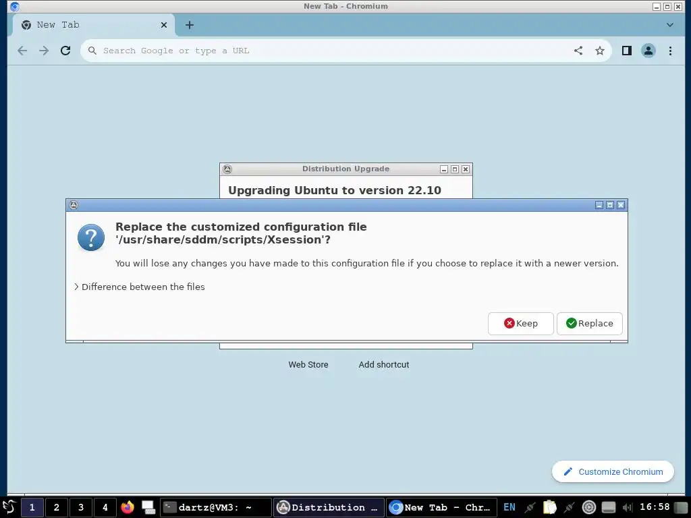Switch to workspace 1
The width and height of the screenshot is (691, 518).
pos(32,507)
